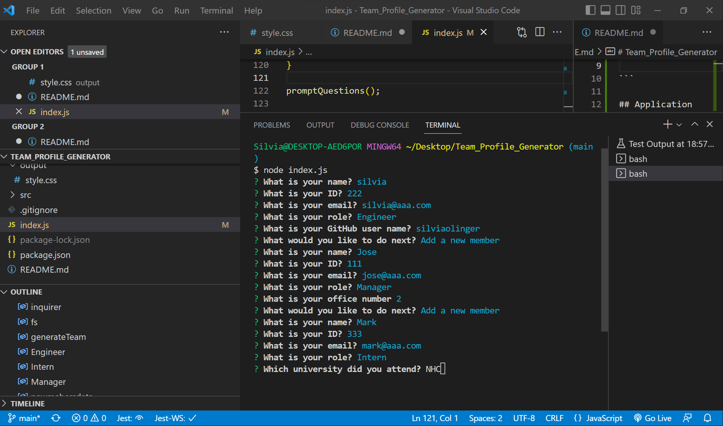Open the File menu
Screen dimensions: 723x426
pyautogui.click(x=33, y=11)
